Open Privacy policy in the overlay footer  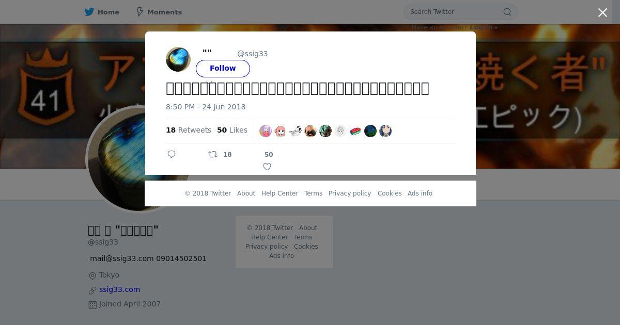tap(350, 193)
